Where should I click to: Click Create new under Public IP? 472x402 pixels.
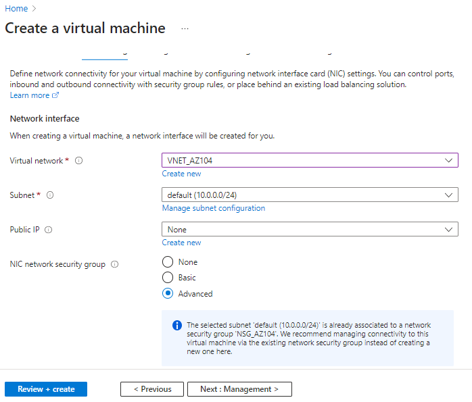(181, 243)
